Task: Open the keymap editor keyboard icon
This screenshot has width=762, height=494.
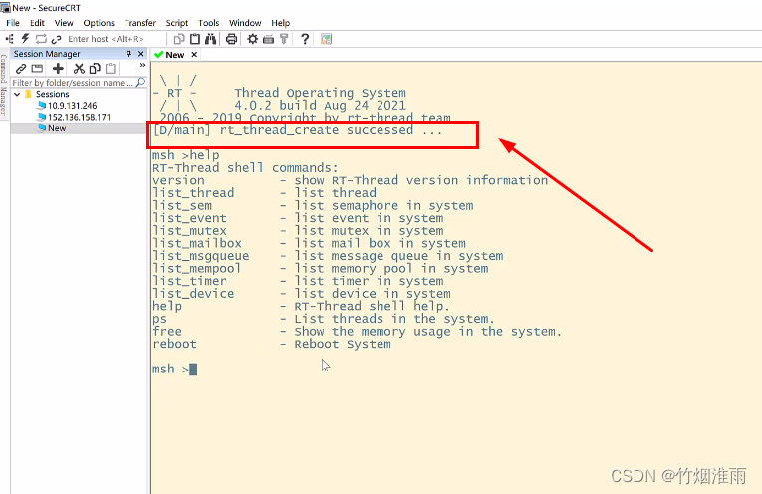Action: [268, 40]
